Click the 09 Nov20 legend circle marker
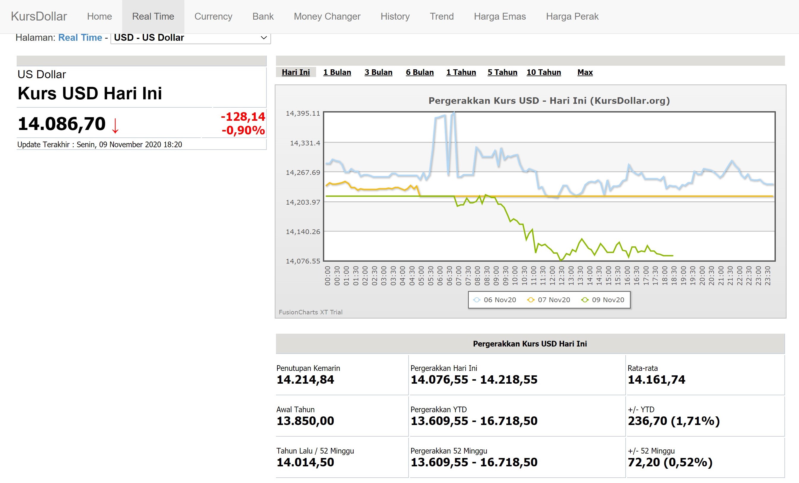799x483 pixels. pyautogui.click(x=585, y=300)
